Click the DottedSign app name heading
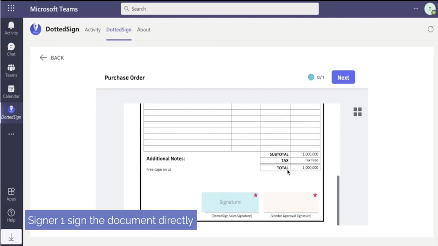The image size is (438, 246). (62, 29)
